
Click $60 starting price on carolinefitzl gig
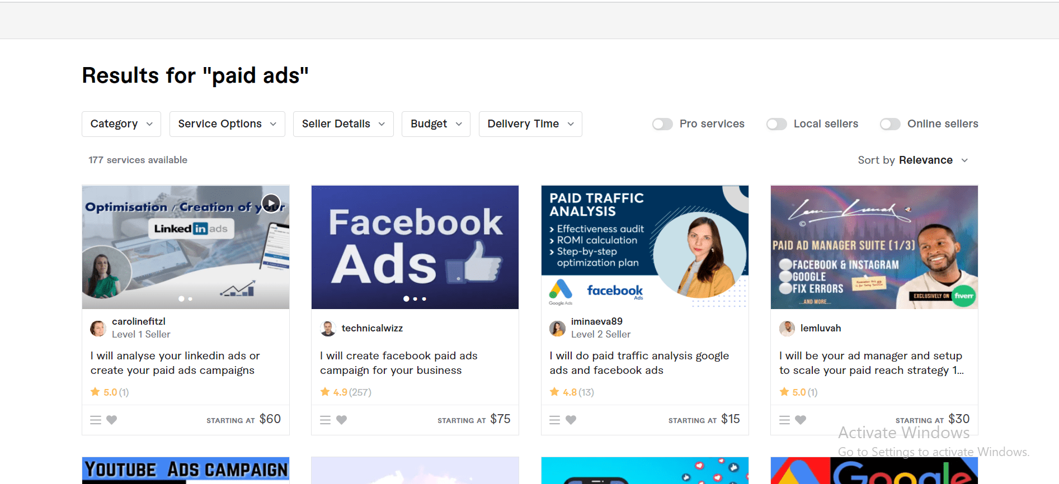[x=270, y=419]
